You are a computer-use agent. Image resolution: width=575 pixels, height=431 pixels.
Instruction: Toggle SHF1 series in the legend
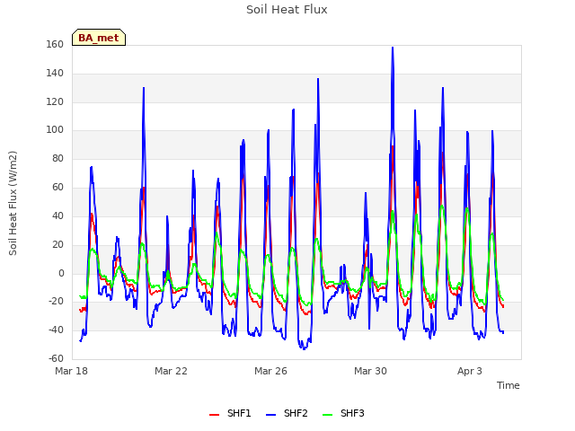(230, 413)
